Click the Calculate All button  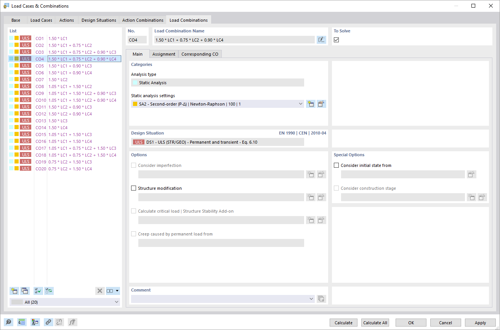(375, 322)
